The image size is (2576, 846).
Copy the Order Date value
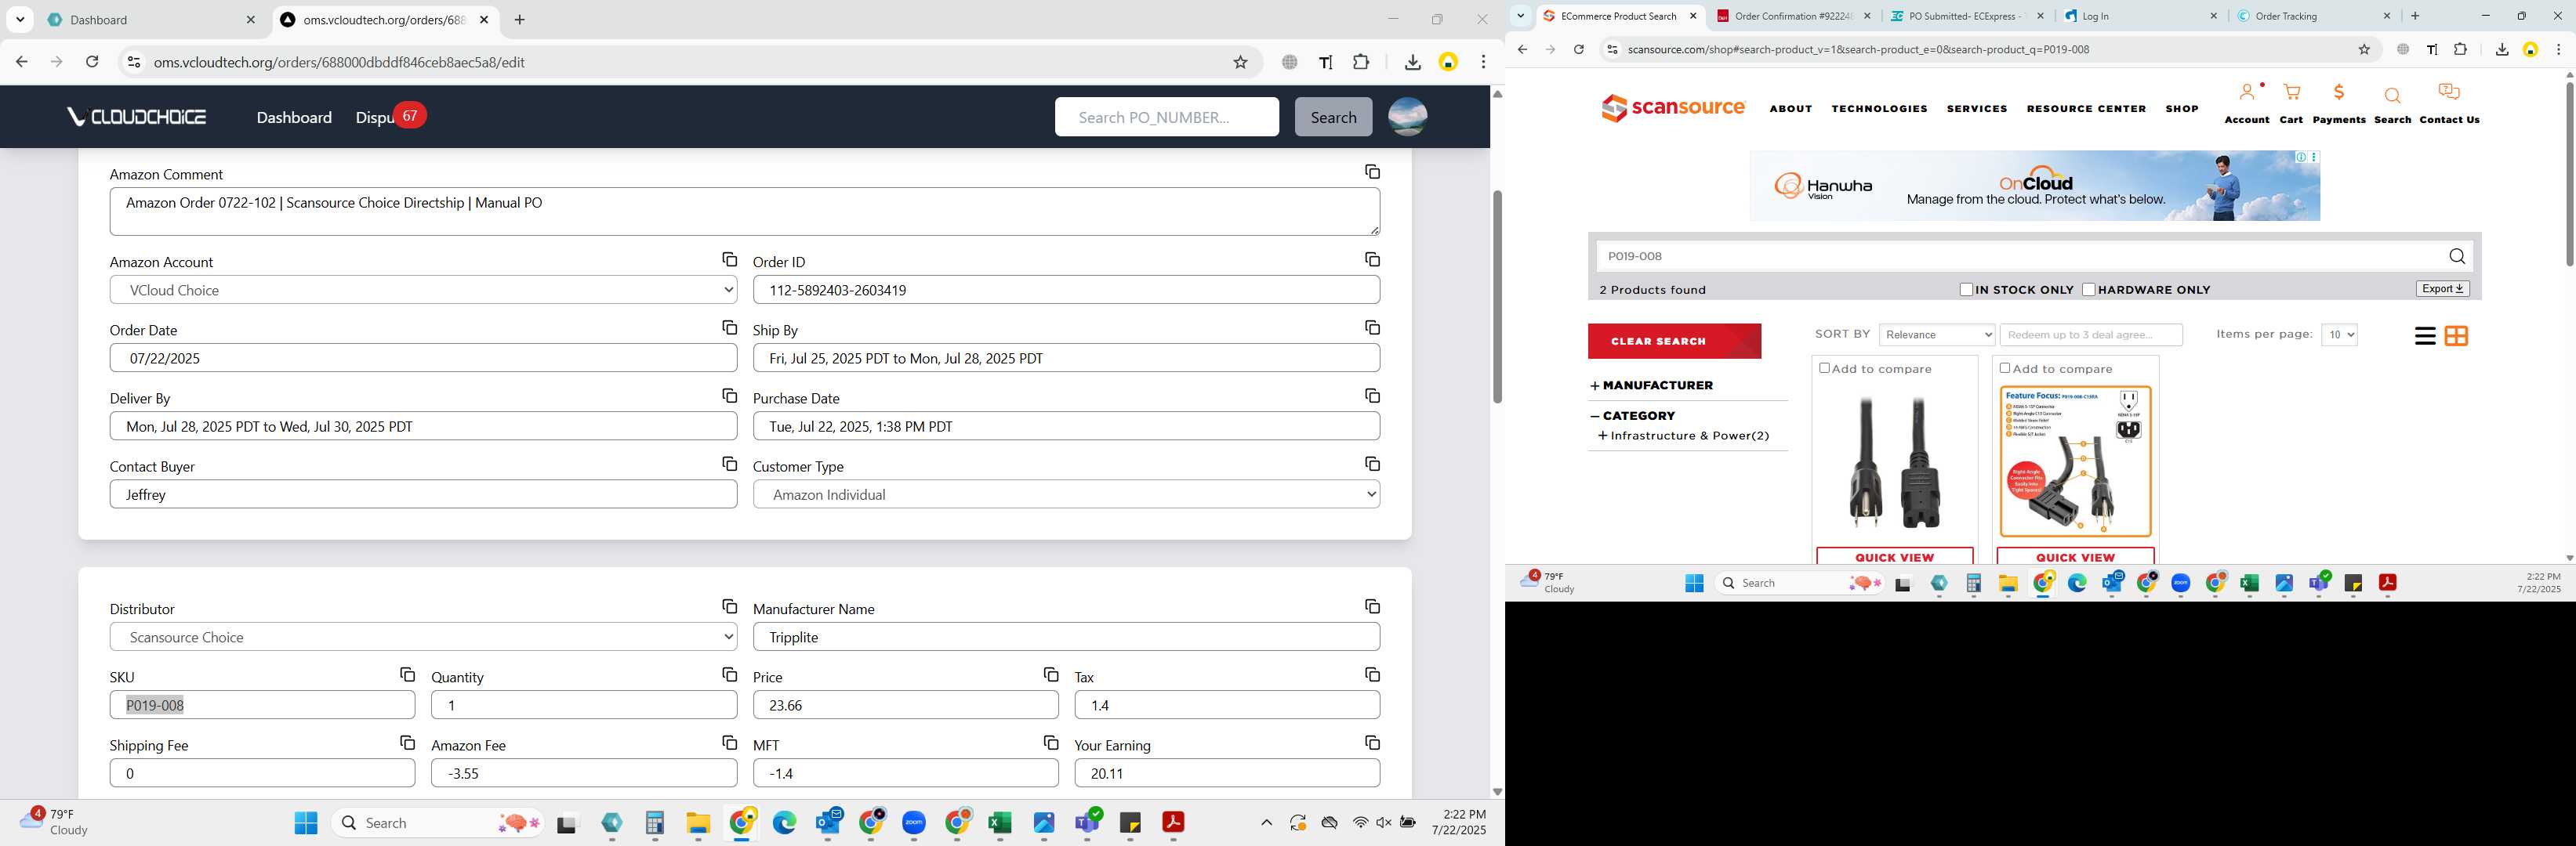pyautogui.click(x=729, y=327)
